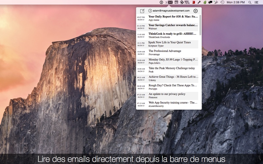Click the unread count badge beside the account address
Image resolution: width=263 pixels, height=164 pixels.
150,11
